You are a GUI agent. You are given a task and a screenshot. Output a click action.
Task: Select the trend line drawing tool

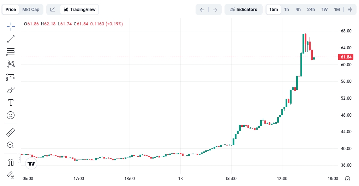click(x=11, y=39)
